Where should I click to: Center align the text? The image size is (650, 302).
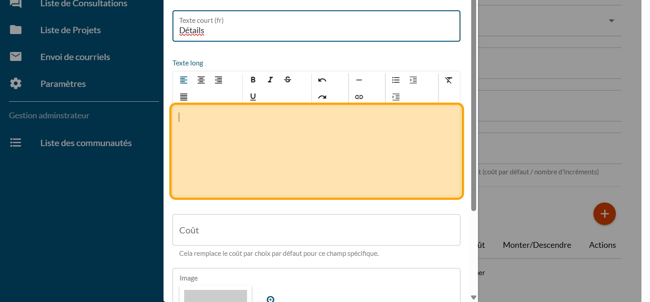click(x=201, y=80)
